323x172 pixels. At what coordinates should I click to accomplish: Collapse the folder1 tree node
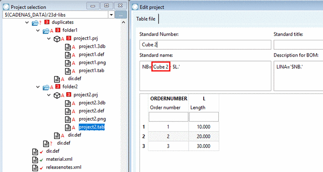coord(38,30)
